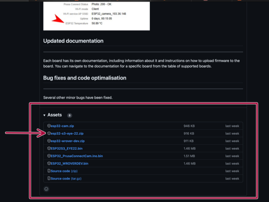The height and width of the screenshot is (202, 269).
Task: Click the package icon beside esp32-s3-eye-22.zip
Action: [49, 133]
